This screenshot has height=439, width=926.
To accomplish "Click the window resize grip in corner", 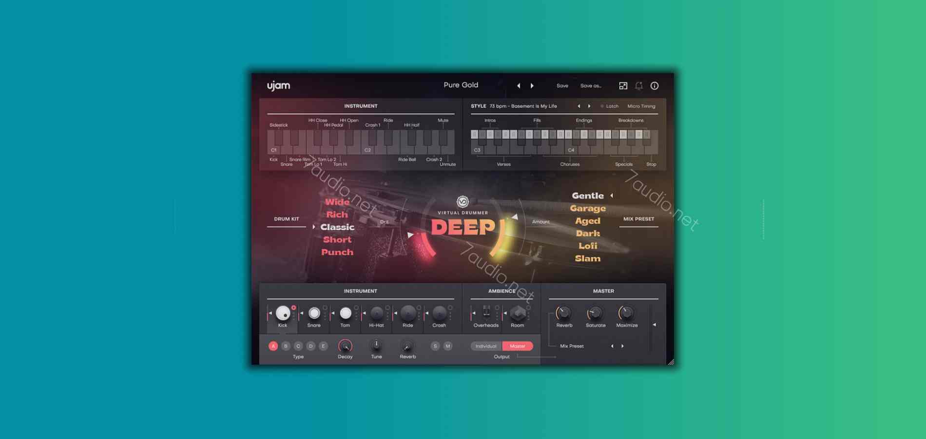I will (x=671, y=362).
